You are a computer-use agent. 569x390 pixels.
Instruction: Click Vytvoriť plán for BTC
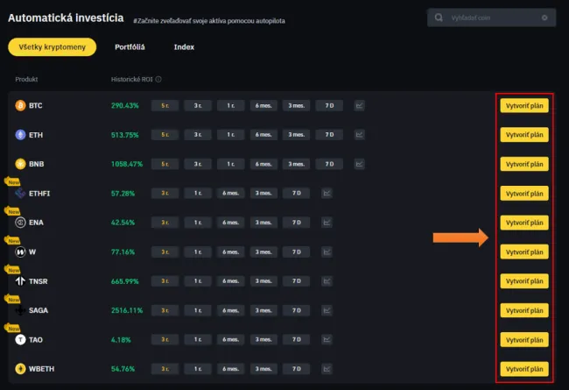tap(524, 106)
